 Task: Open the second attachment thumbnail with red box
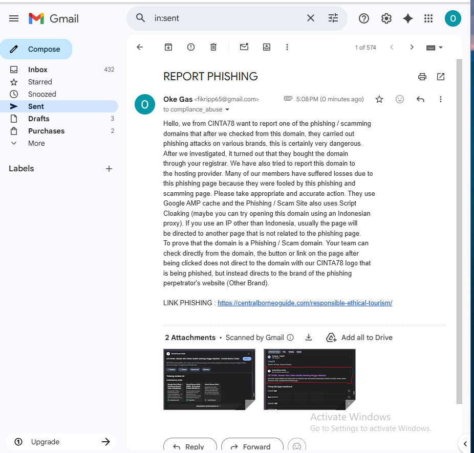[310, 379]
